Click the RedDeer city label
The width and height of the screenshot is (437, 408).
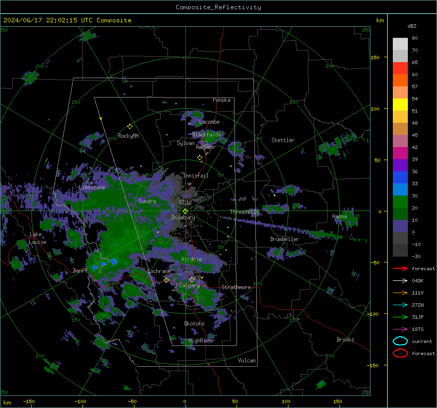tap(206, 147)
